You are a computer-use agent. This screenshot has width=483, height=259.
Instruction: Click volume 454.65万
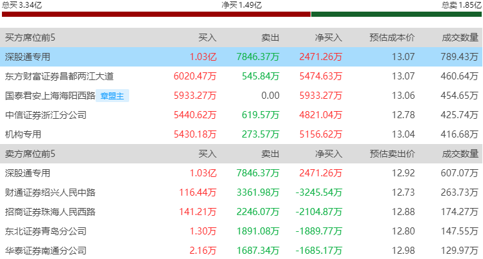click(459, 96)
